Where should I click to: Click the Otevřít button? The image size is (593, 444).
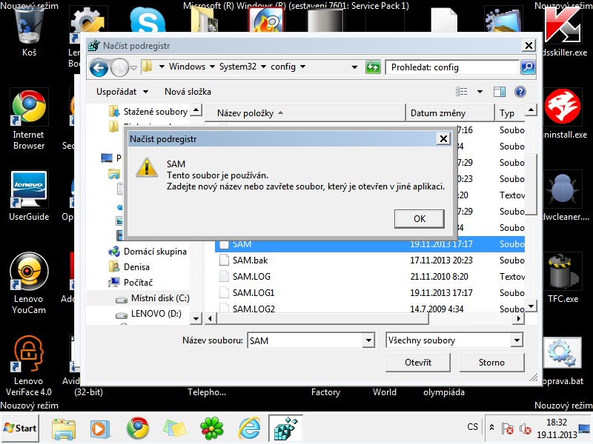click(x=417, y=363)
